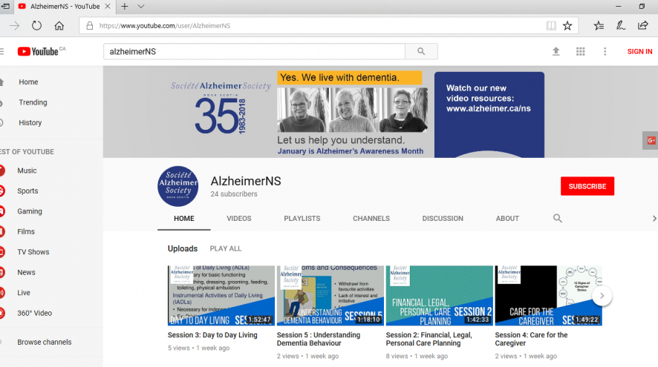Click the SUBSCRIBE button
The height and width of the screenshot is (367, 658).
pos(587,186)
